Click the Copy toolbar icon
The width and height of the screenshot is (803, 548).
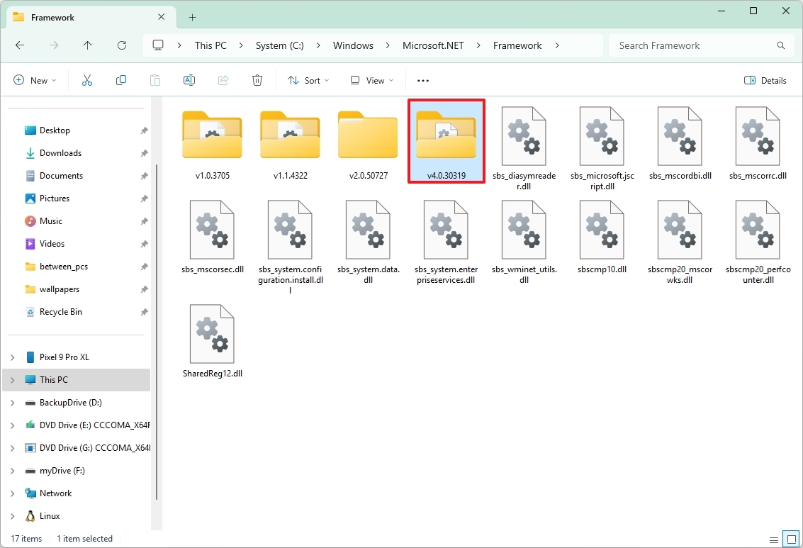point(121,80)
